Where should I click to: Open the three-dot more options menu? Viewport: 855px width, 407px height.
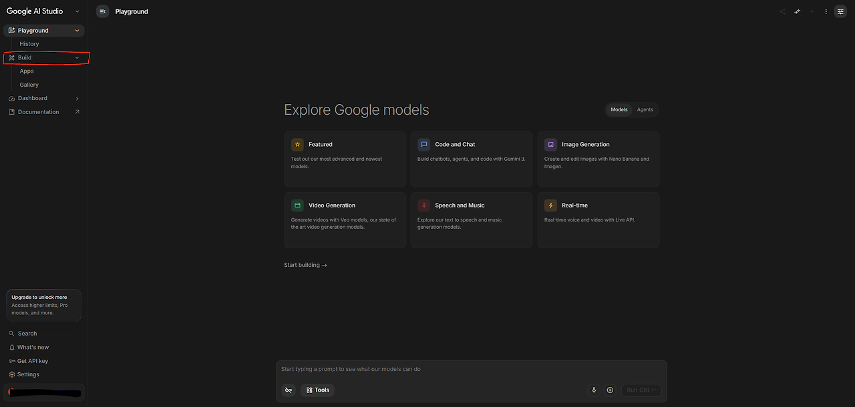coord(826,11)
